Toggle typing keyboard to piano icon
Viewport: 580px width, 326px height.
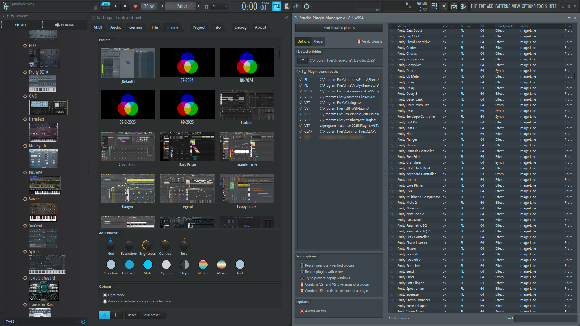pyautogui.click(x=276, y=6)
